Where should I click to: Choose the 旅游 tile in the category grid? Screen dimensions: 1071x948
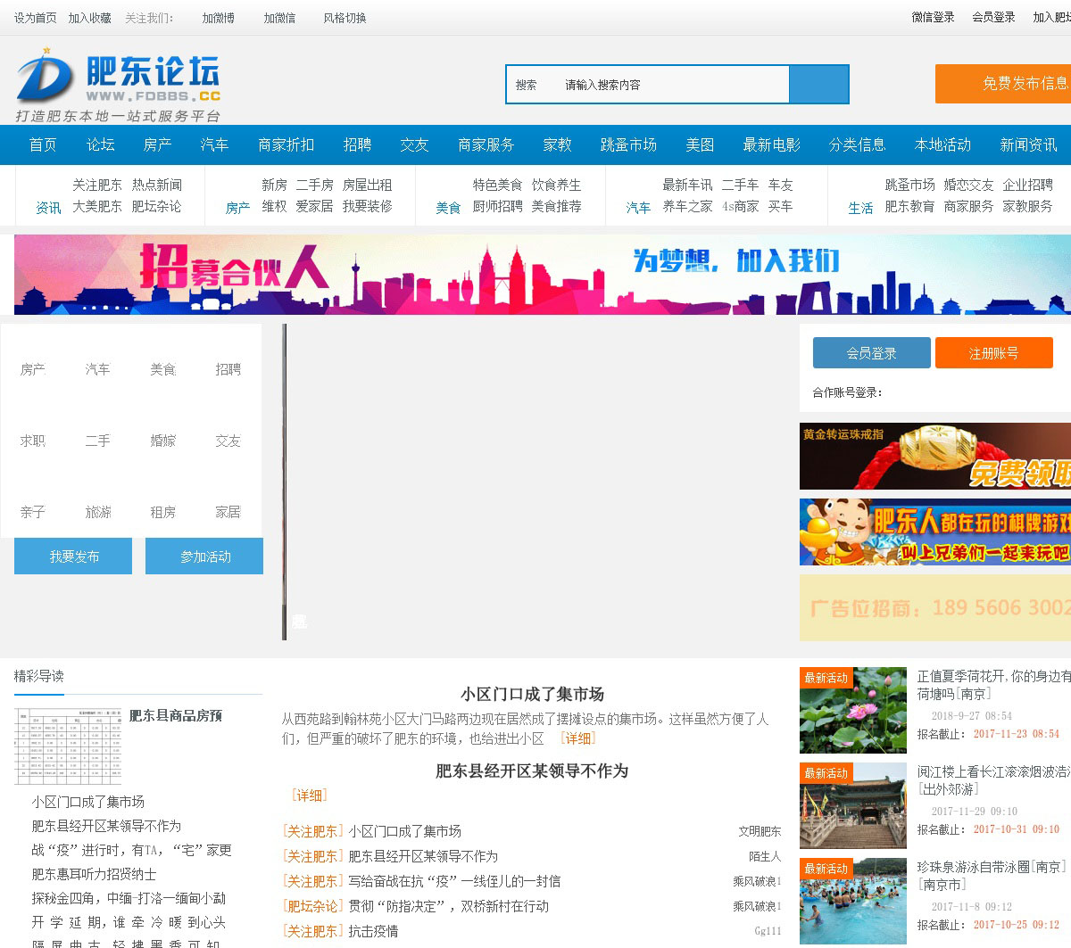pos(98,512)
